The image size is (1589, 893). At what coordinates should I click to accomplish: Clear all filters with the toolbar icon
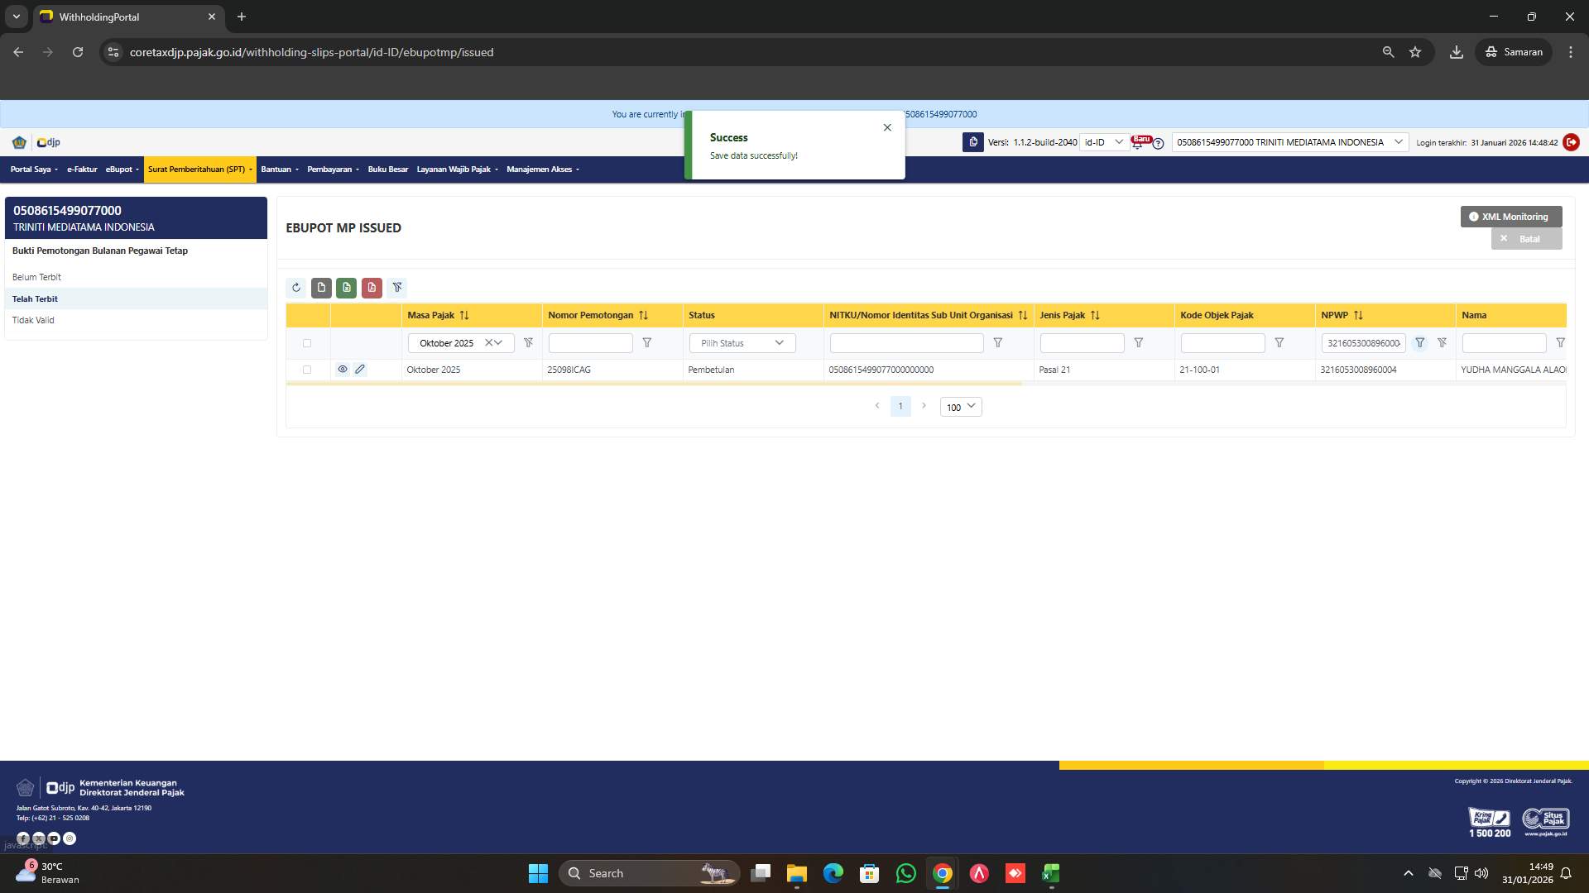click(x=397, y=287)
